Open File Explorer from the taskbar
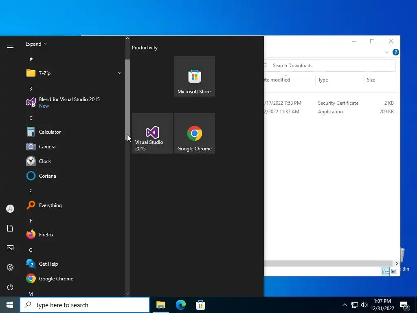Image resolution: width=417 pixels, height=313 pixels. tap(160, 305)
